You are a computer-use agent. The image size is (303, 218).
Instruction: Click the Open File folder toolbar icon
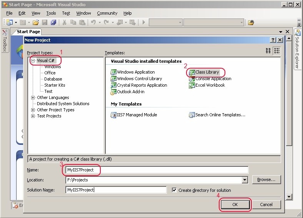[x=36, y=22]
